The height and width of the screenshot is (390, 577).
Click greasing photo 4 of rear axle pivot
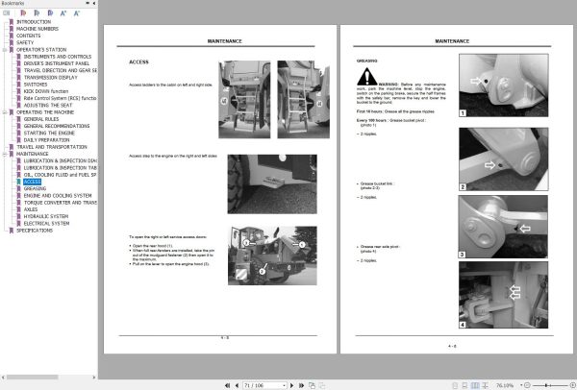point(503,295)
